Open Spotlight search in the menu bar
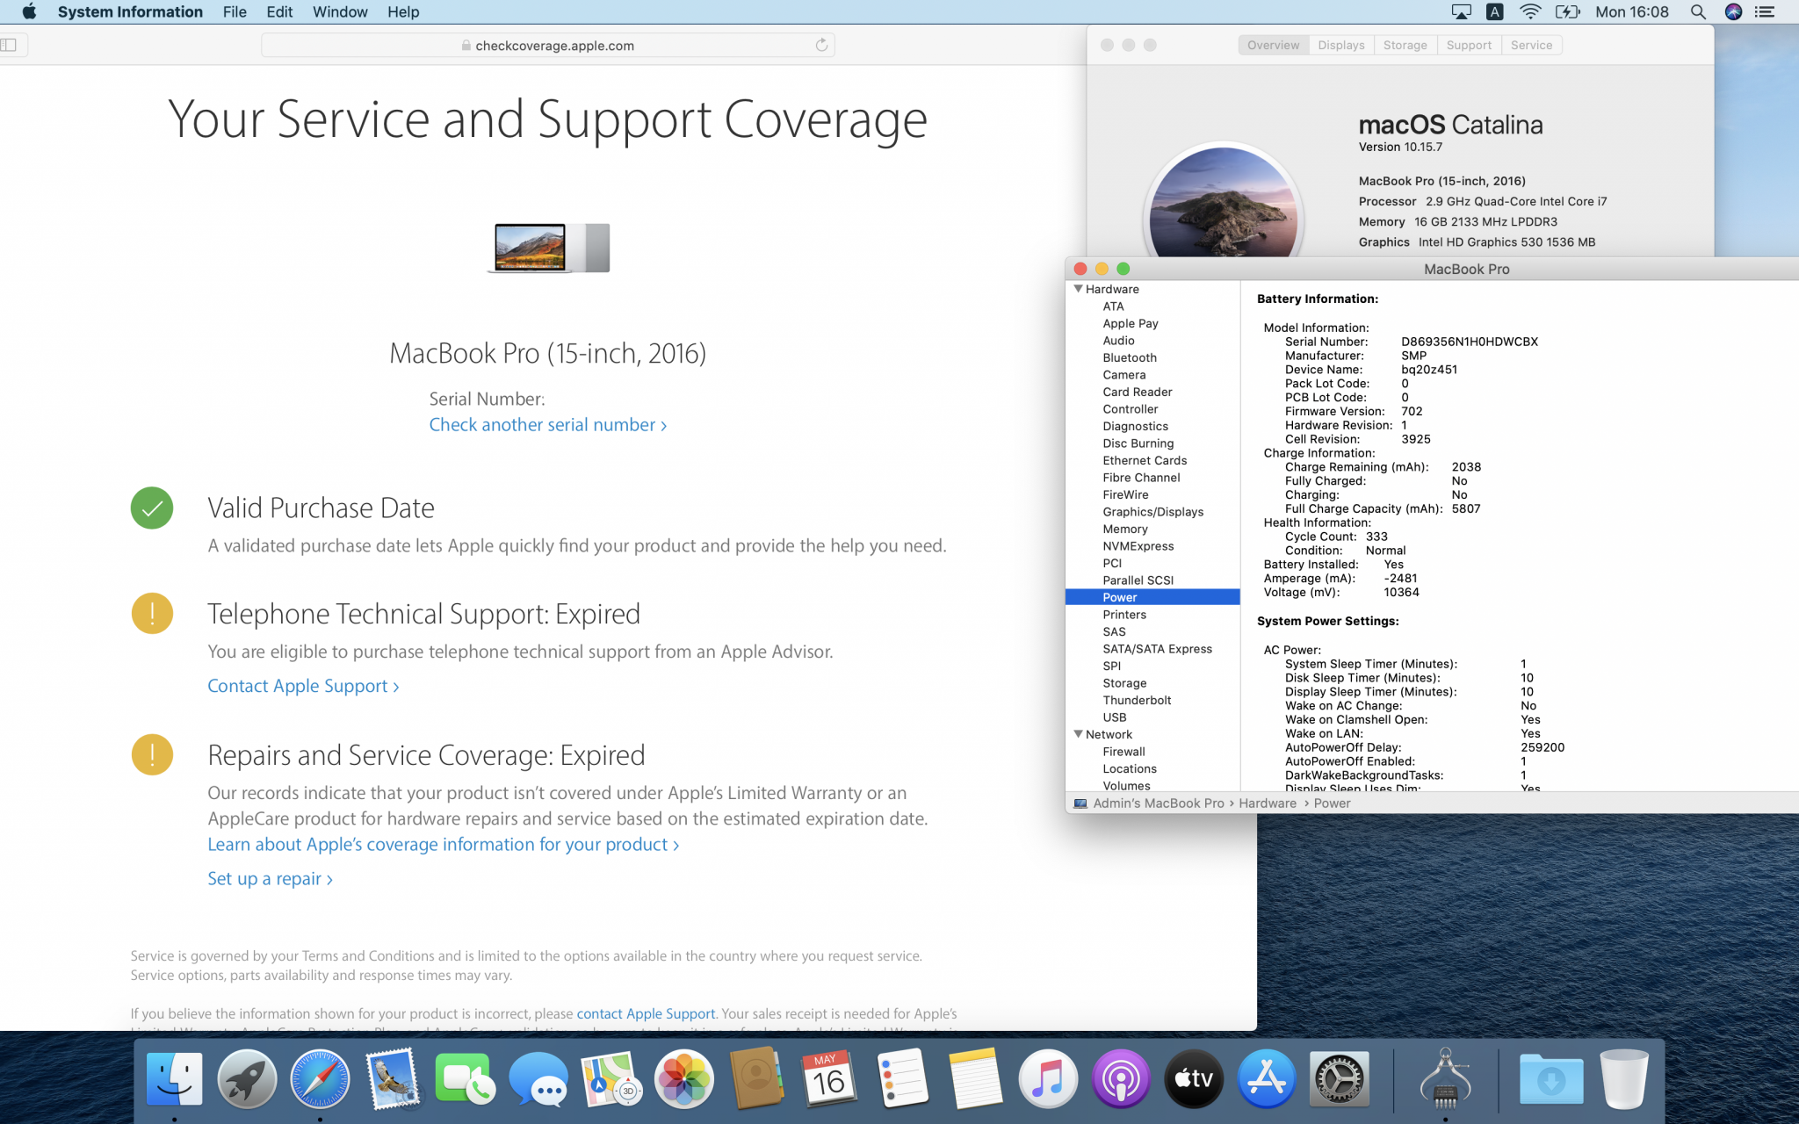 (x=1697, y=11)
